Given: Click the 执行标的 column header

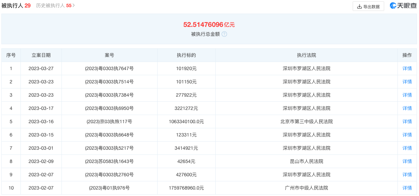Looking at the screenshot, I should 186,55.
